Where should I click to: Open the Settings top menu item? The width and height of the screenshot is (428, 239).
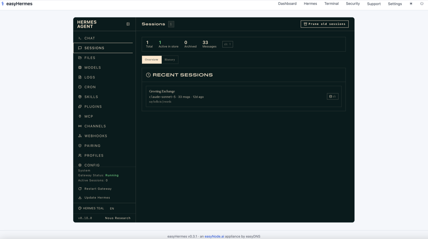pyautogui.click(x=395, y=4)
